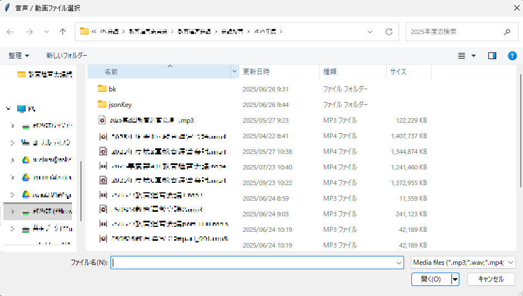Screen dimensions: 523x296
Task: Toggle the preview pane
Action: 492,56
